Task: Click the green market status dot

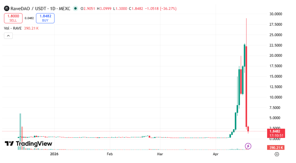Action: 76,9
